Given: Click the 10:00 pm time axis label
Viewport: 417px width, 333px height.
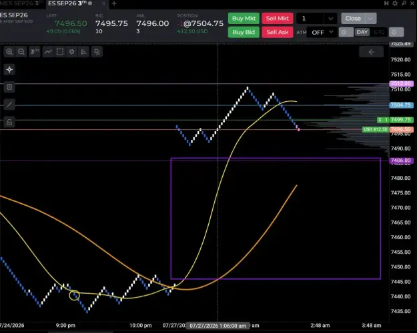Looking at the screenshot, I should click(x=140, y=325).
